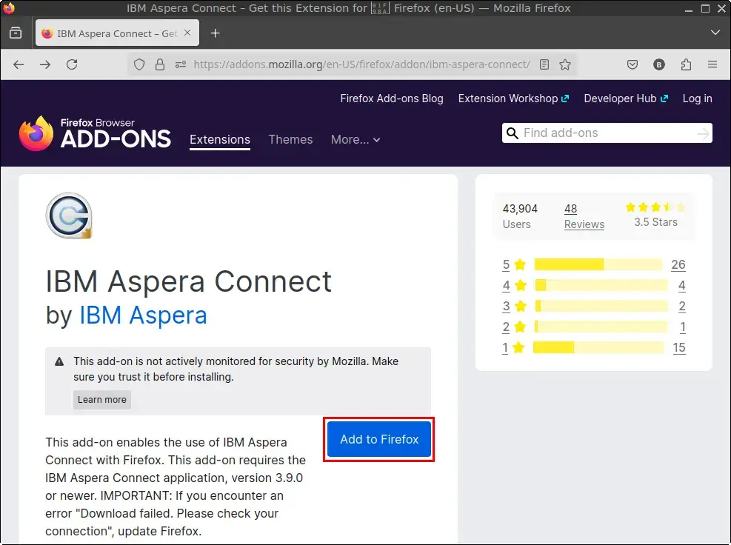Click the search magnifier icon
Viewport: 731px width, 545px height.
tap(512, 133)
